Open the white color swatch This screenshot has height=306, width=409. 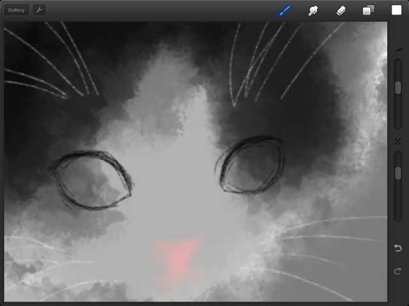396,10
